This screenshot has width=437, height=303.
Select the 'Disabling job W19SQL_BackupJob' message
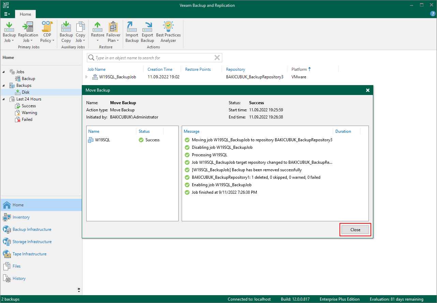coord(222,147)
